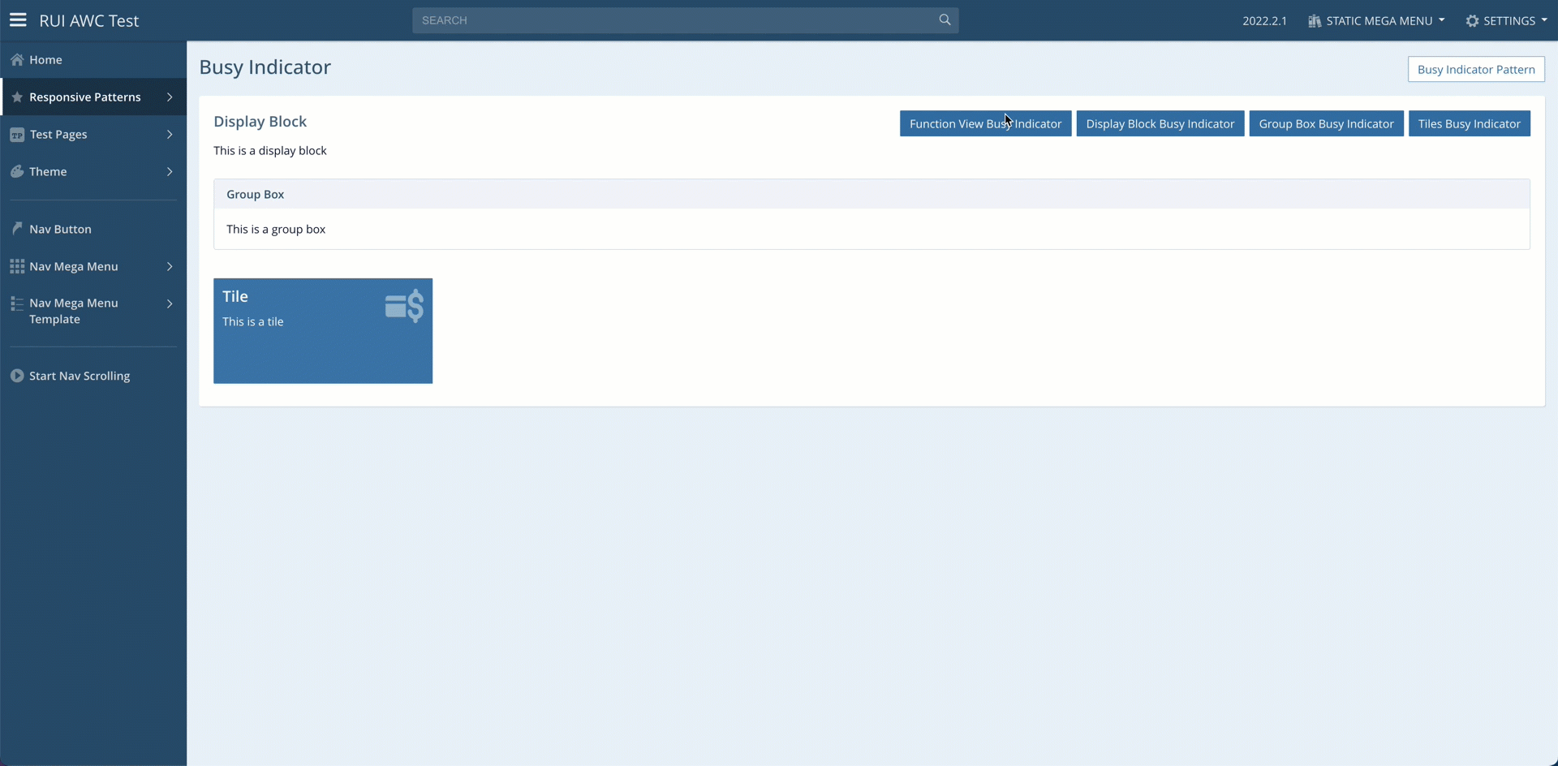Open the Settings dropdown caret
Viewport: 1558px width, 766px height.
pyautogui.click(x=1543, y=20)
